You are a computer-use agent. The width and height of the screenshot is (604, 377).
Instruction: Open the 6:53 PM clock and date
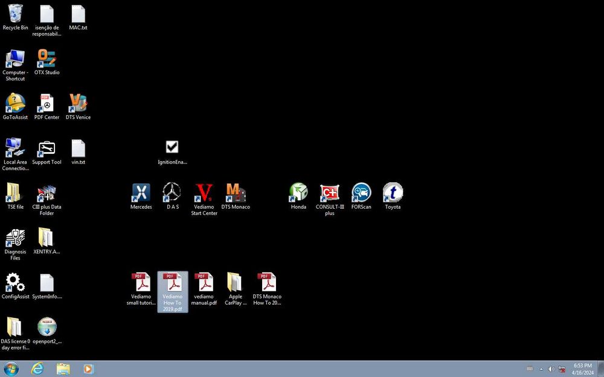pyautogui.click(x=582, y=369)
